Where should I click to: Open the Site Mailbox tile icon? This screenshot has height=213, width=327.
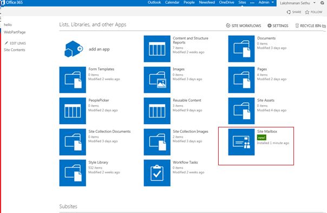241,142
